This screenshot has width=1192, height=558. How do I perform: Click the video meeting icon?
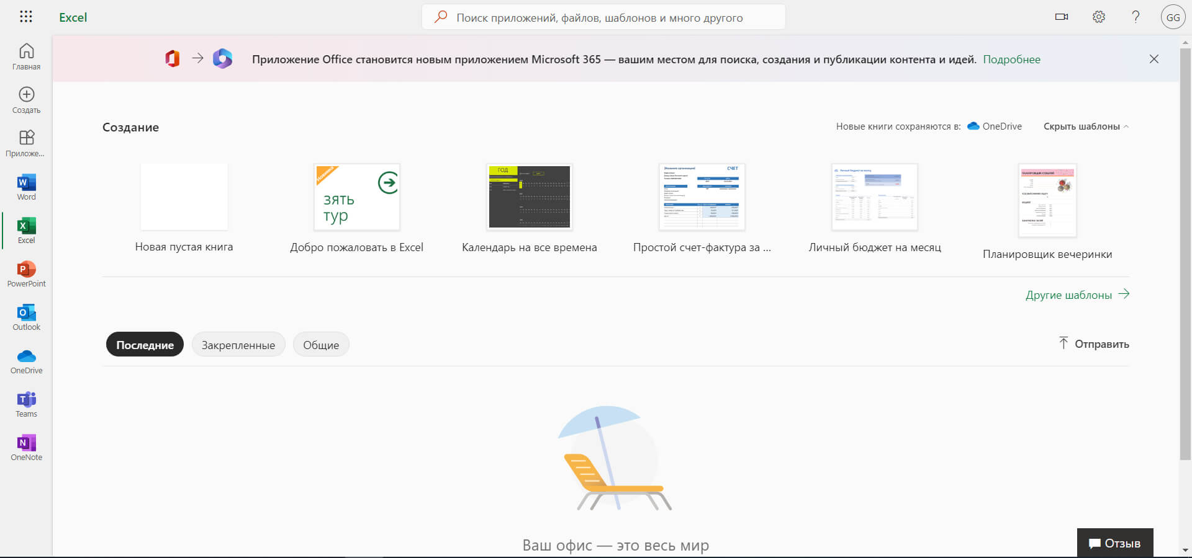point(1061,17)
